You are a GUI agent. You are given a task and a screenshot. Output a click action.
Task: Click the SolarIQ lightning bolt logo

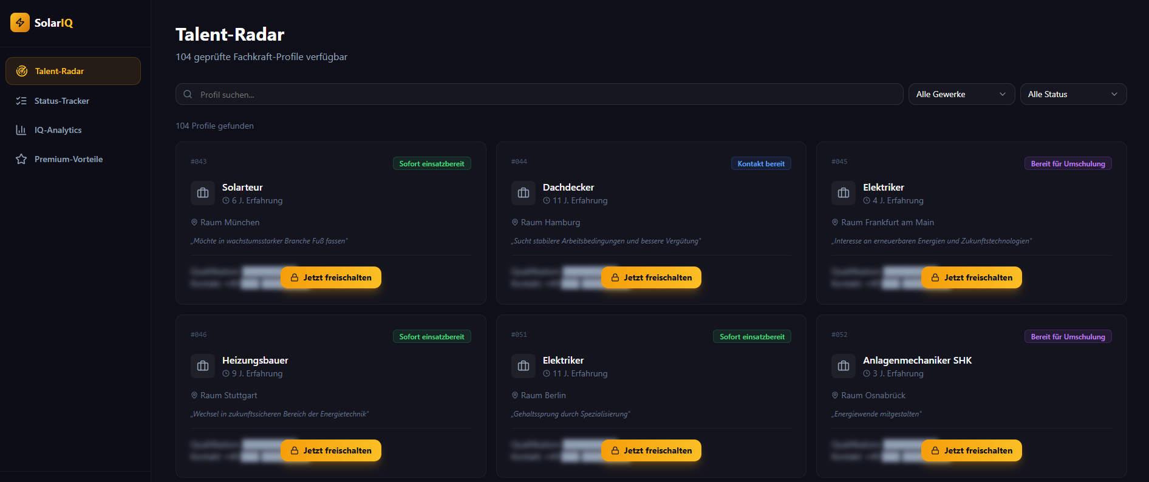(20, 22)
